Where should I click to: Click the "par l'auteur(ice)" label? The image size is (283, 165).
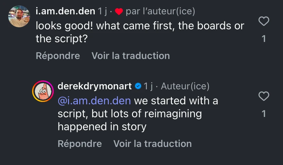(160, 11)
